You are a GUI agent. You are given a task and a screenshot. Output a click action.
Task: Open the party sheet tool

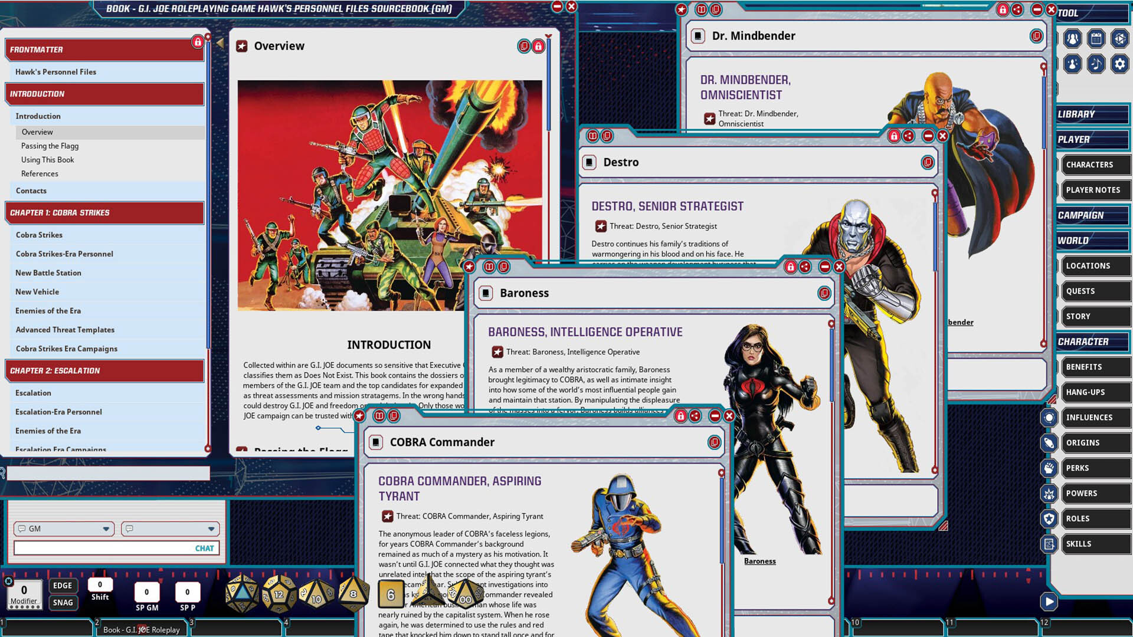coord(1071,39)
